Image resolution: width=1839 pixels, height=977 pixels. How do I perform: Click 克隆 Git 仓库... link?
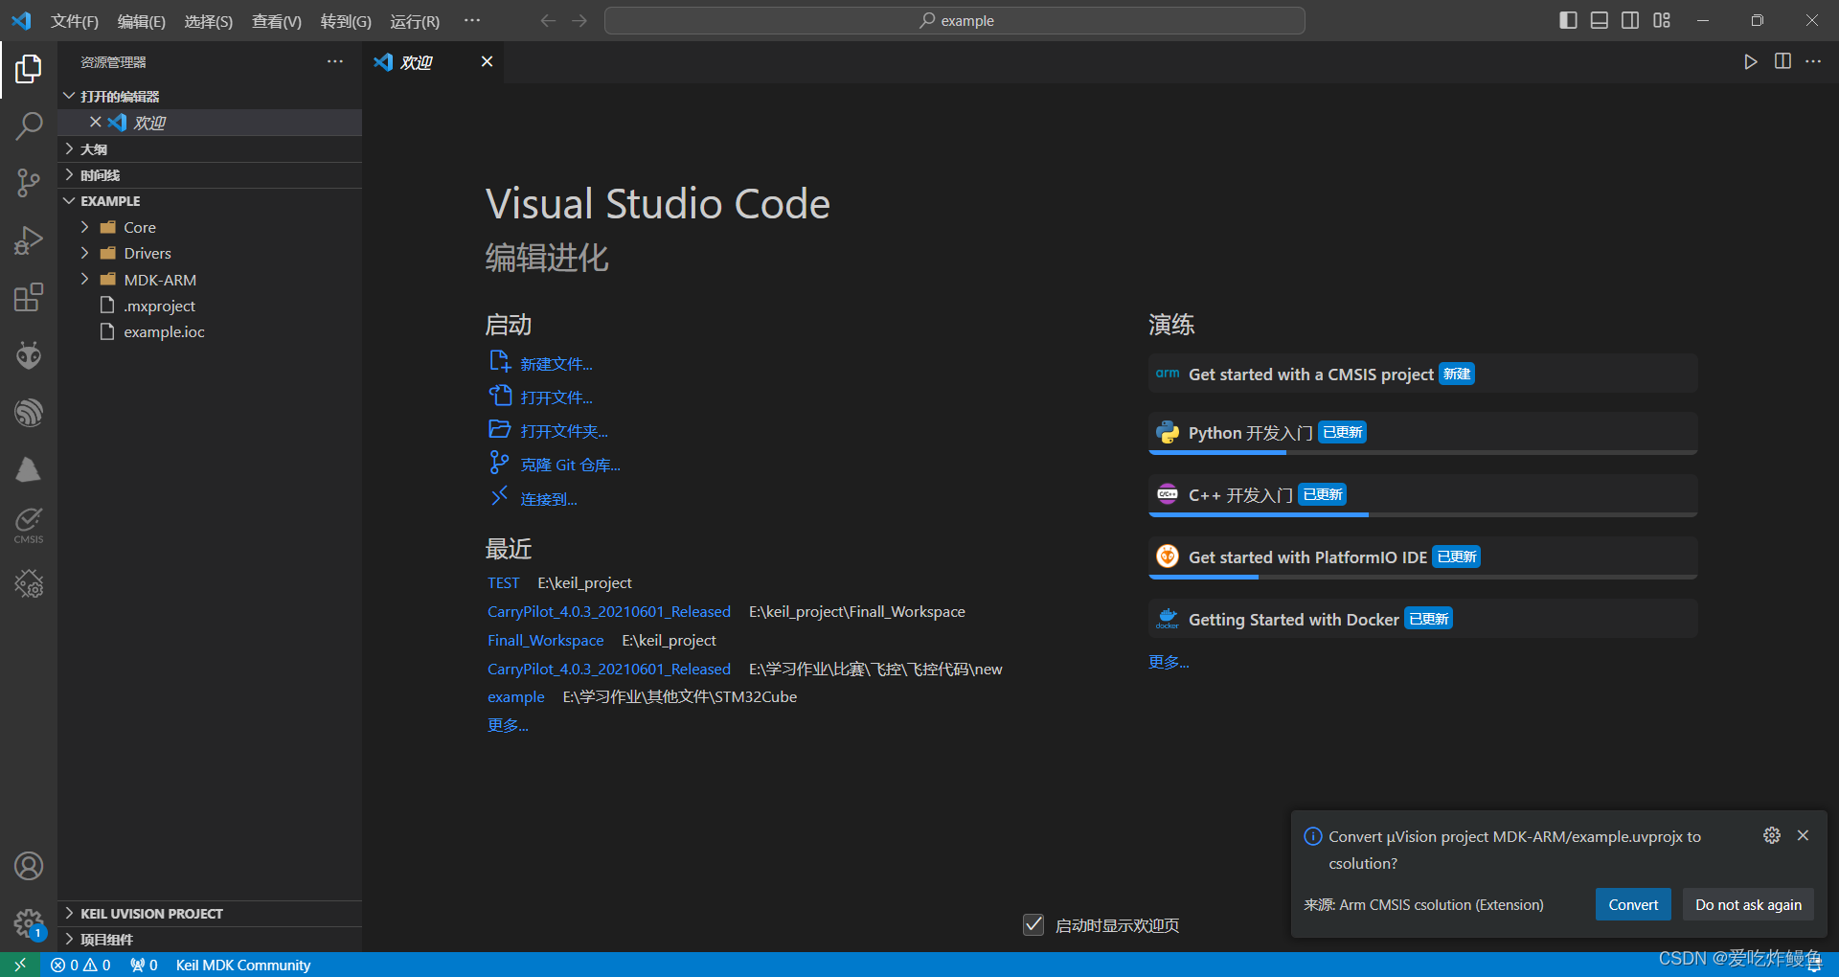coord(570,465)
